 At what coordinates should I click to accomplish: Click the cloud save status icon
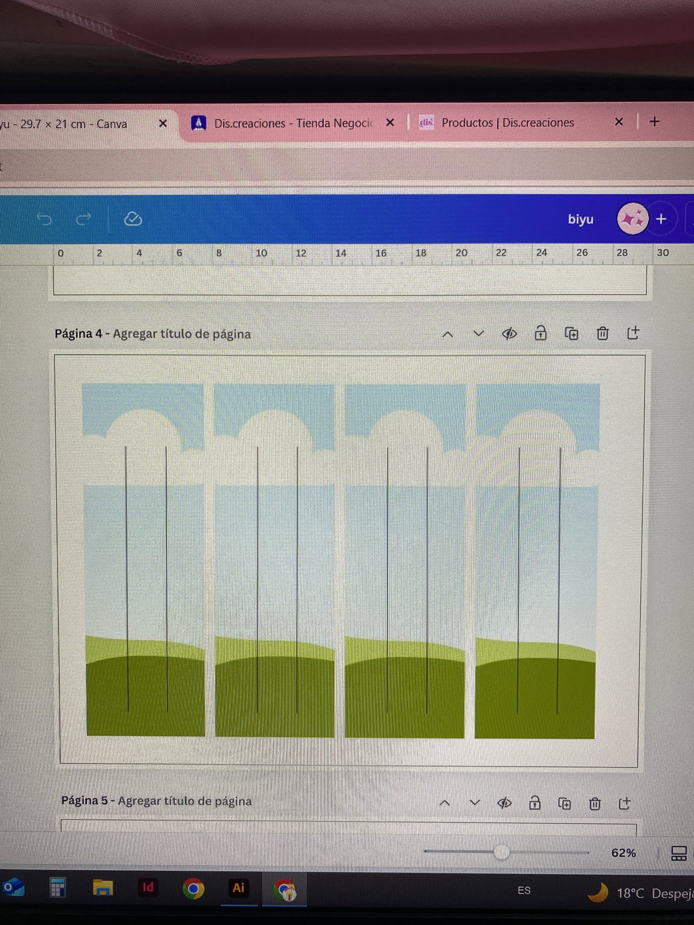[133, 219]
